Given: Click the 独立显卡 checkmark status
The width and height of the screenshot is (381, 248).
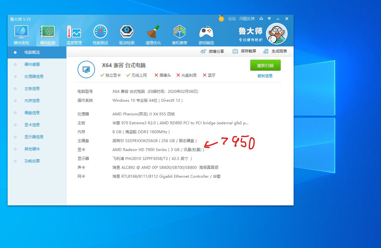Looking at the screenshot, I should 111,75.
